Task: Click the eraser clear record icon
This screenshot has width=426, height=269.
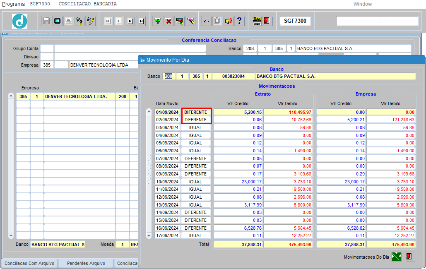Action: click(x=191, y=21)
